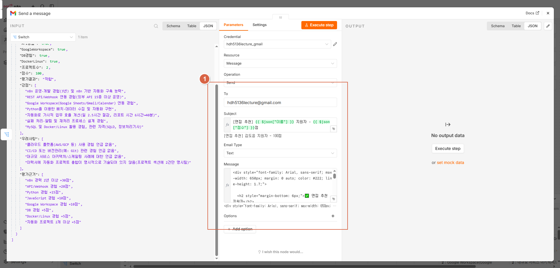Click the Gmail node icon in header

[13, 13]
